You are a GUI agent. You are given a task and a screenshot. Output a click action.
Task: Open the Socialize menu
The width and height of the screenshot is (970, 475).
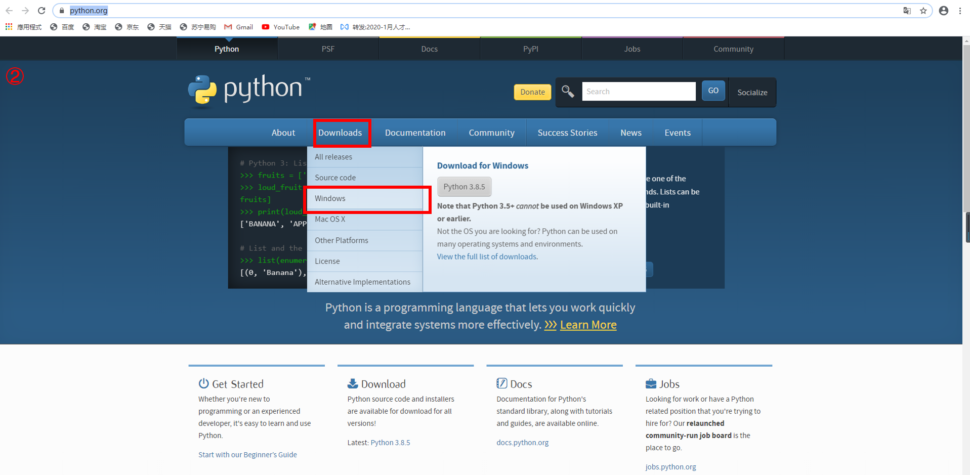pyautogui.click(x=752, y=93)
